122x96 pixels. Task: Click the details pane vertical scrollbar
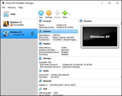click(x=121, y=23)
